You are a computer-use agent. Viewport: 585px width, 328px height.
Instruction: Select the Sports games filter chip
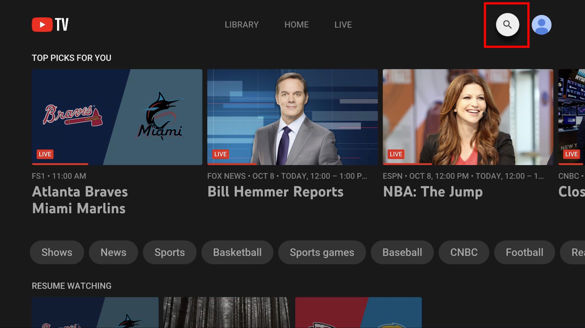pyautogui.click(x=322, y=252)
